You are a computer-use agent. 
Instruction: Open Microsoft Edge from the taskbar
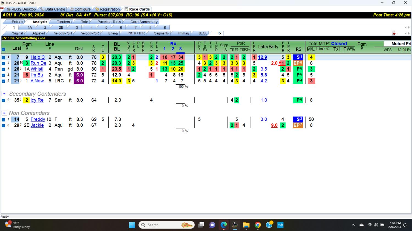tap(224, 225)
